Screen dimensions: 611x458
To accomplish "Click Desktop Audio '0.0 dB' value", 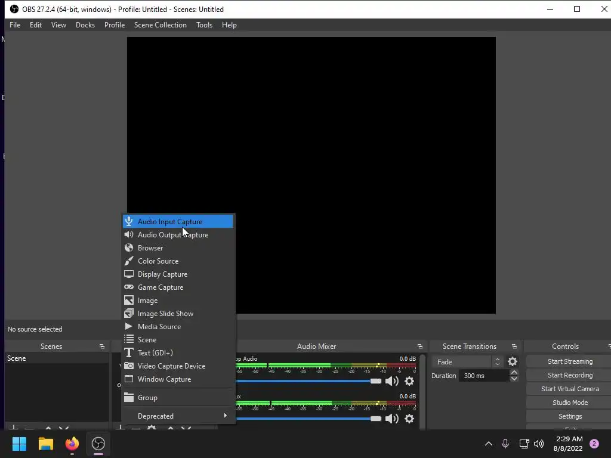I will tap(408, 358).
